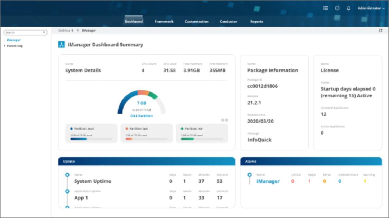Open the iManager link under Alarms

pyautogui.click(x=268, y=181)
